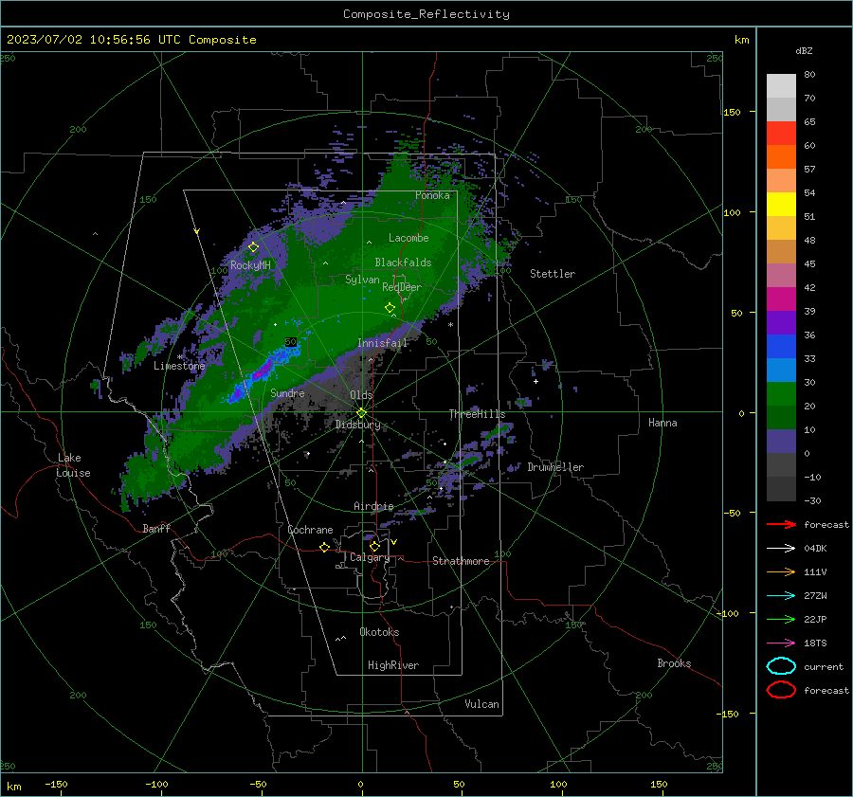
Task: Click the Olds label
Action: click(361, 395)
